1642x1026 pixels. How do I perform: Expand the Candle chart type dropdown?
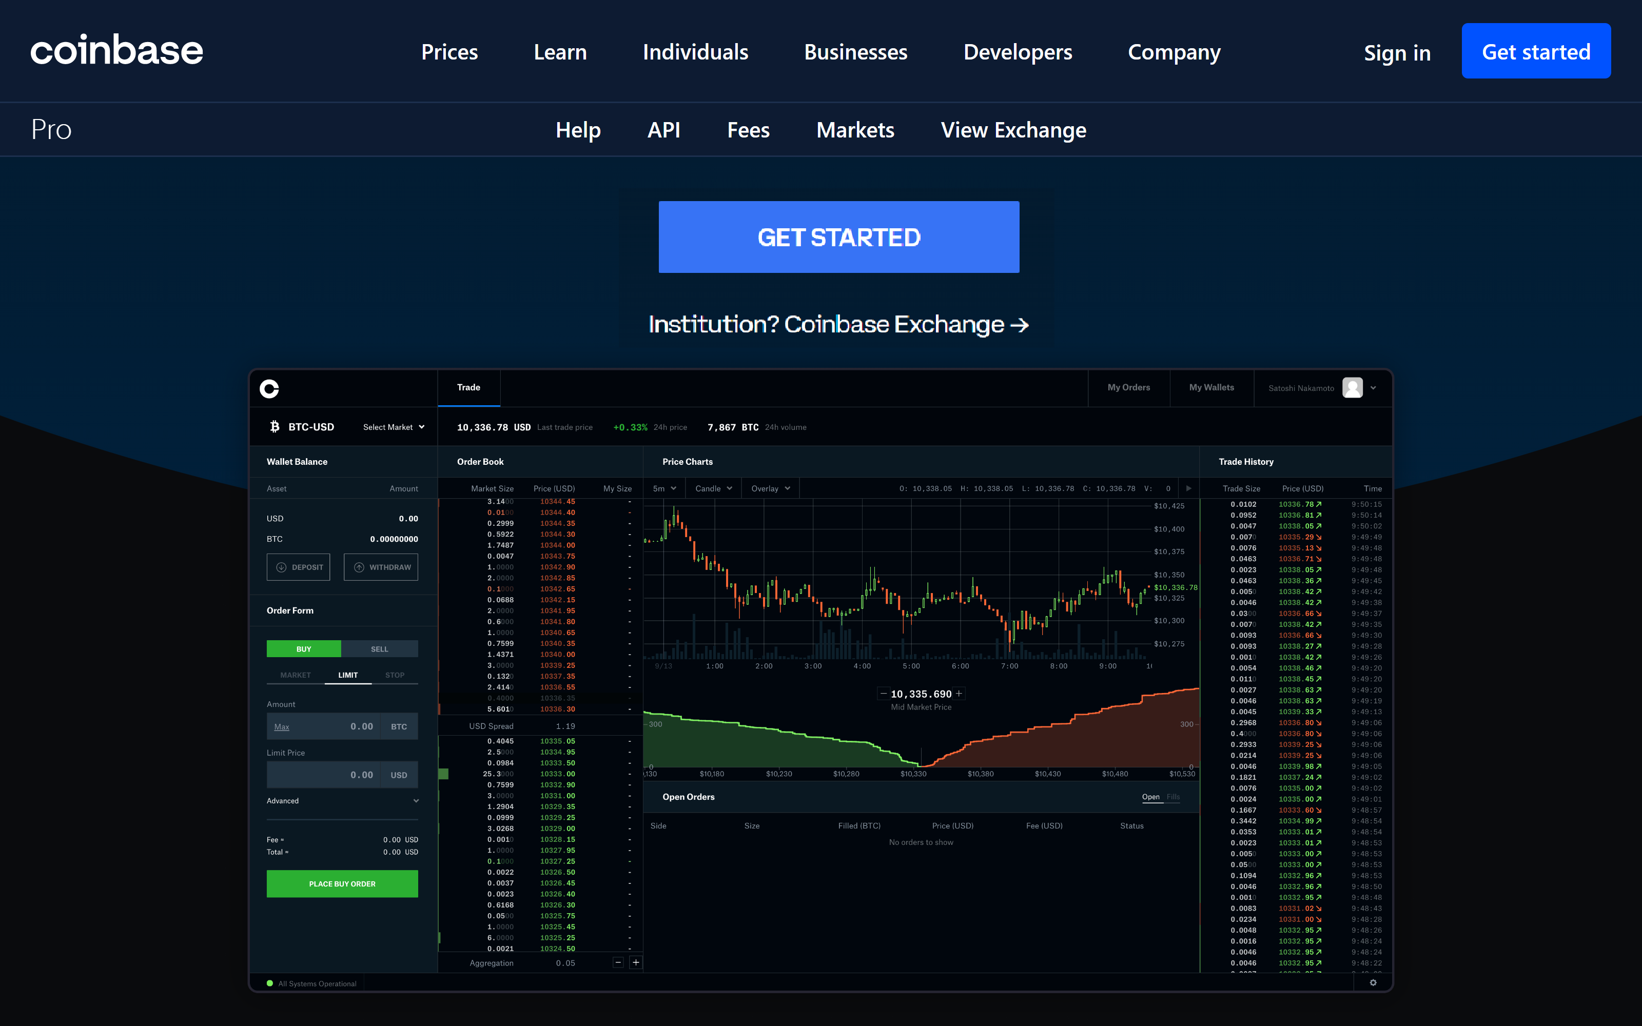pyautogui.click(x=713, y=488)
